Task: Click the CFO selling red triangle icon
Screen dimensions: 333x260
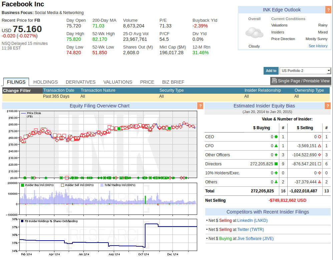Action: coord(319,146)
